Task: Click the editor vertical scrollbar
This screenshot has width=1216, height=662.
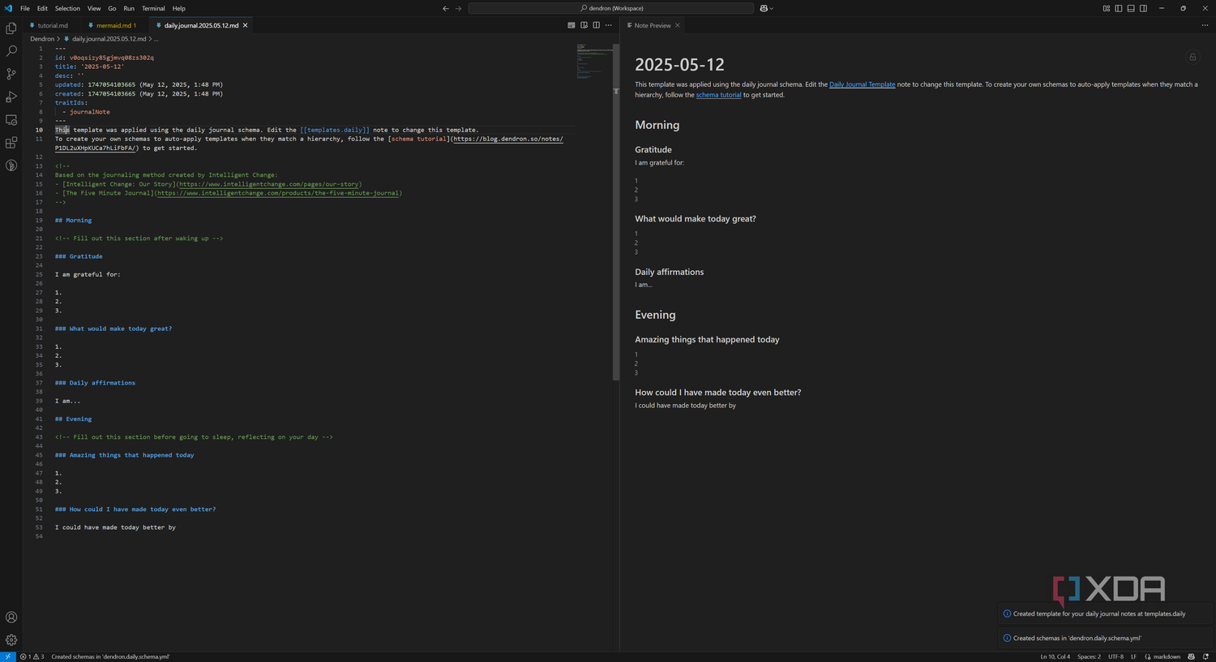Action: [616, 212]
